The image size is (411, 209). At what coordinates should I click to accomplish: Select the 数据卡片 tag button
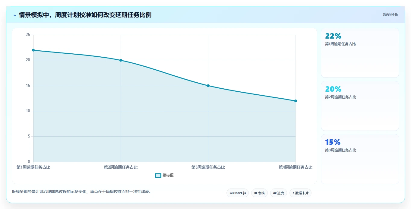[x=300, y=193]
